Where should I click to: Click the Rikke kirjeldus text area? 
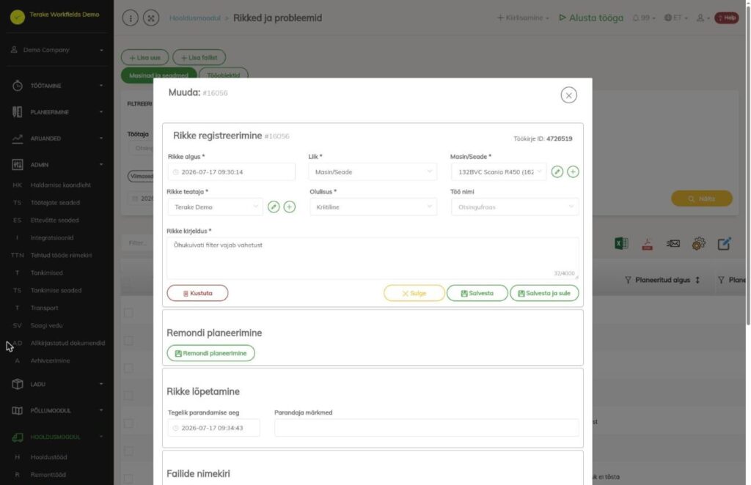pyautogui.click(x=373, y=259)
